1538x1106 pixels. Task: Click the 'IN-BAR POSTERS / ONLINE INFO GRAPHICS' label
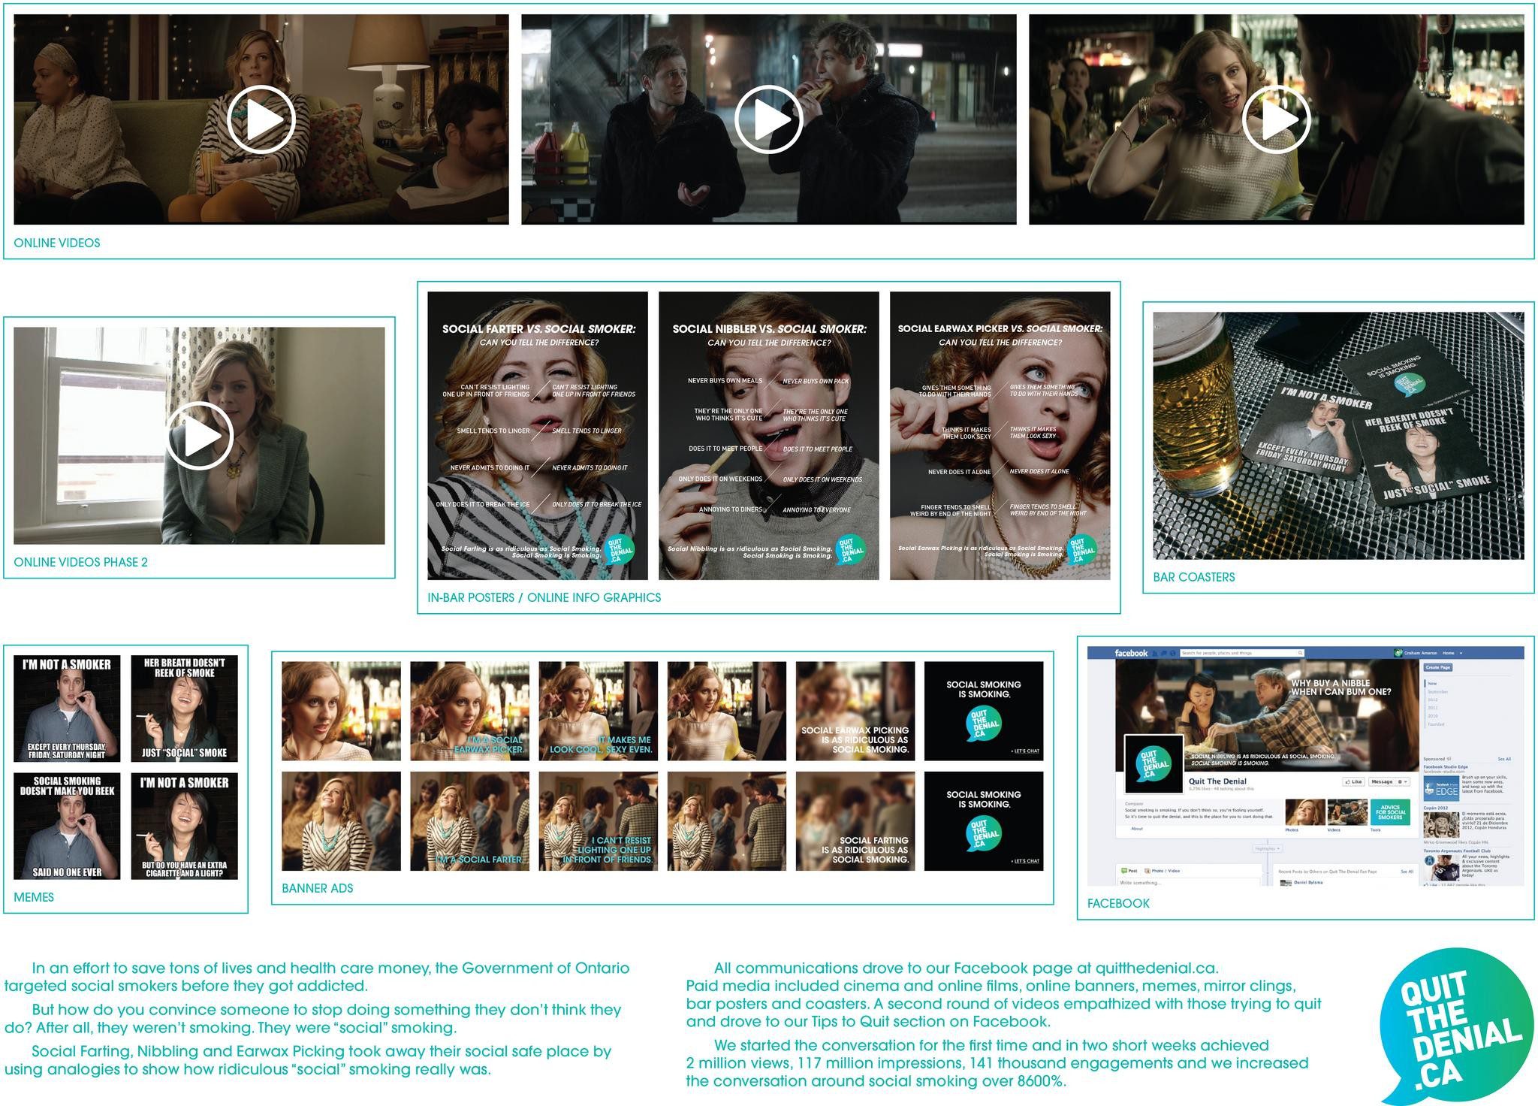coord(544,597)
